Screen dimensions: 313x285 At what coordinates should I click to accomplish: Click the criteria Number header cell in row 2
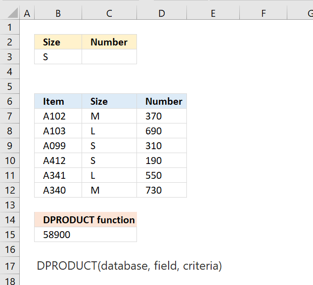coord(109,42)
